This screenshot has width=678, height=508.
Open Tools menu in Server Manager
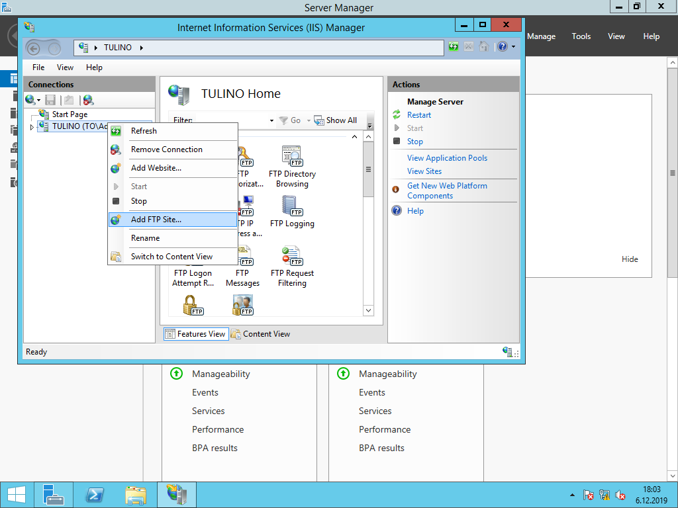581,37
